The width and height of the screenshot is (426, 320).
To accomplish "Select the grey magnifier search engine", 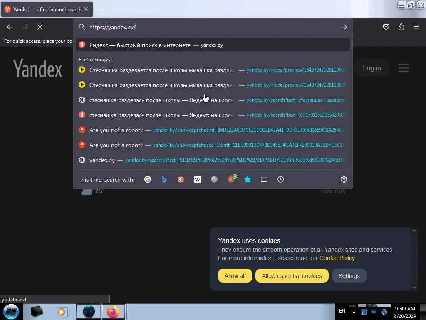I will 214,179.
